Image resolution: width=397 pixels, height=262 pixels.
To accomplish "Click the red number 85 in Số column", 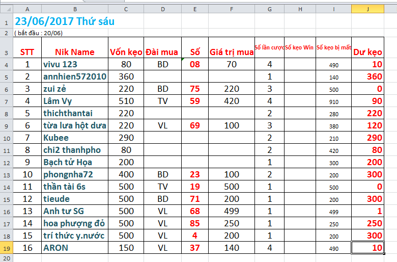I will point(195,223).
